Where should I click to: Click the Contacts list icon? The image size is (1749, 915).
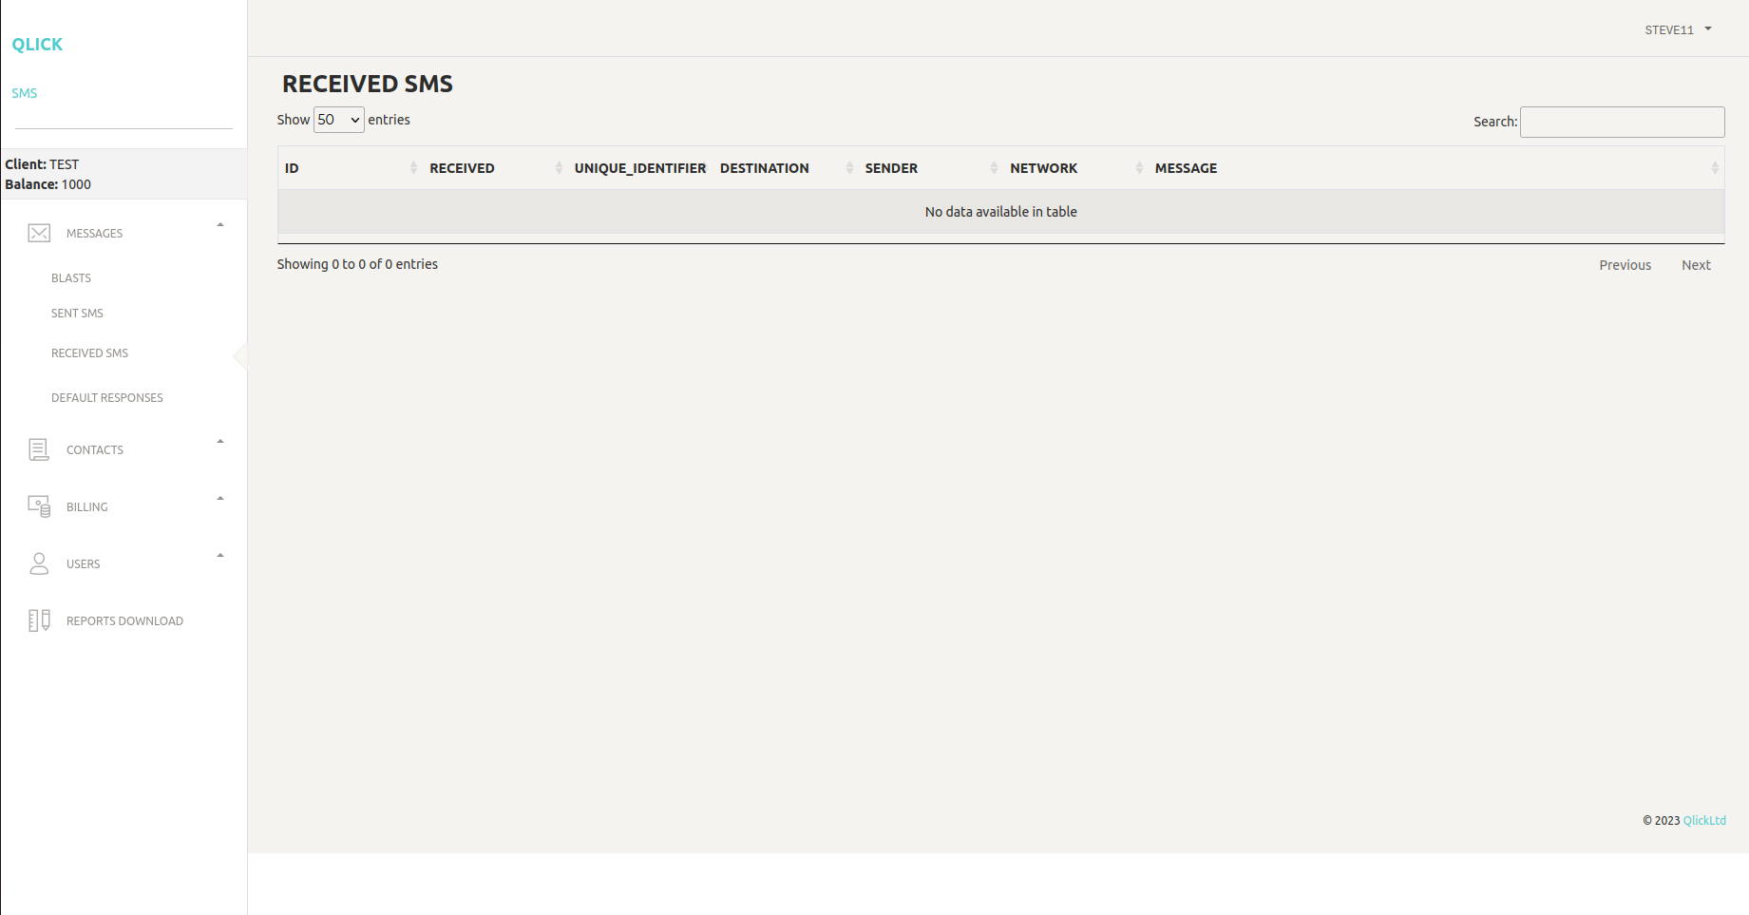(39, 449)
